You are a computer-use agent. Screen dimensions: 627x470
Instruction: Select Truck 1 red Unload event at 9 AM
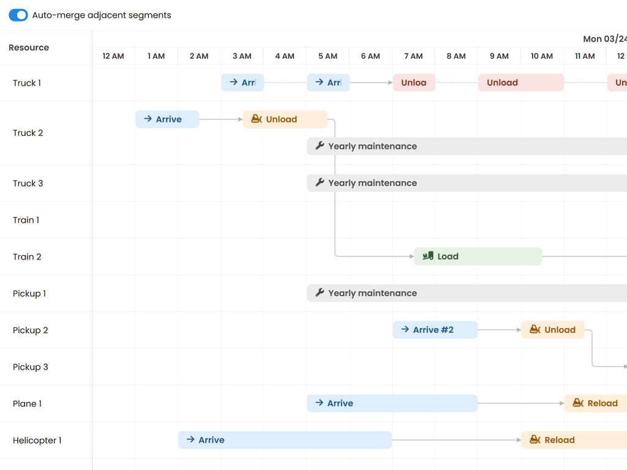(520, 83)
